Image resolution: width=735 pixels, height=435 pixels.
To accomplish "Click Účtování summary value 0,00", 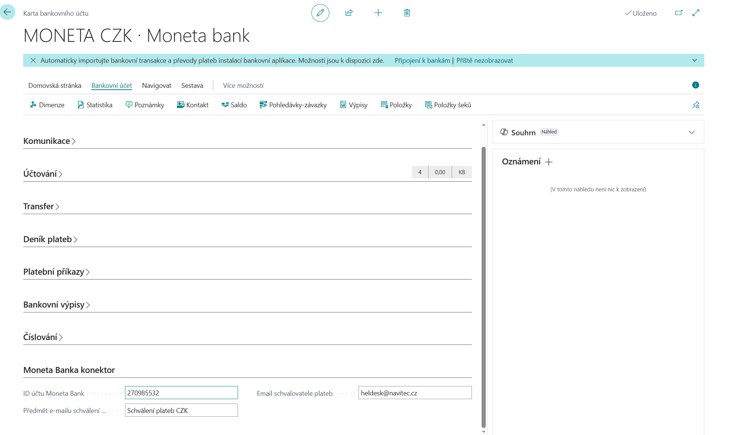I will (x=440, y=172).
